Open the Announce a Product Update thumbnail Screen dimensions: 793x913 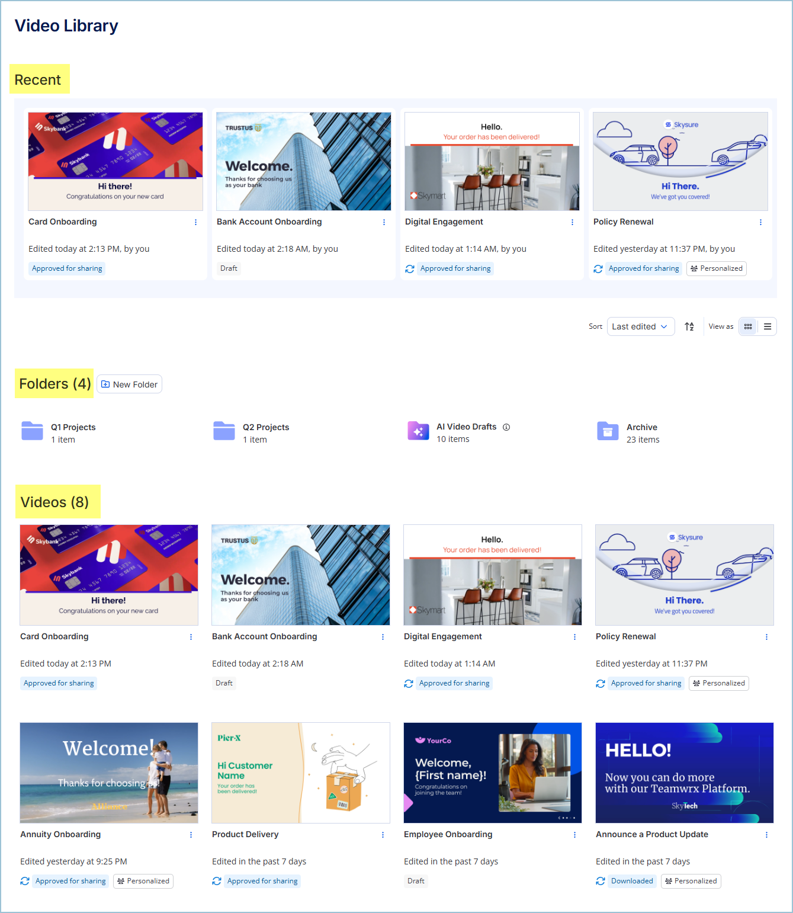click(x=685, y=773)
